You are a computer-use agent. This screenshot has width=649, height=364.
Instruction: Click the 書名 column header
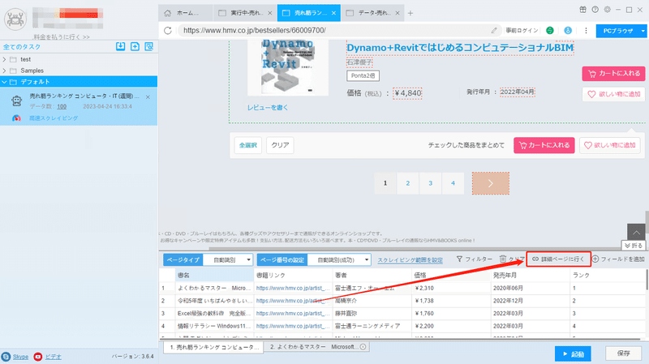tap(214, 275)
